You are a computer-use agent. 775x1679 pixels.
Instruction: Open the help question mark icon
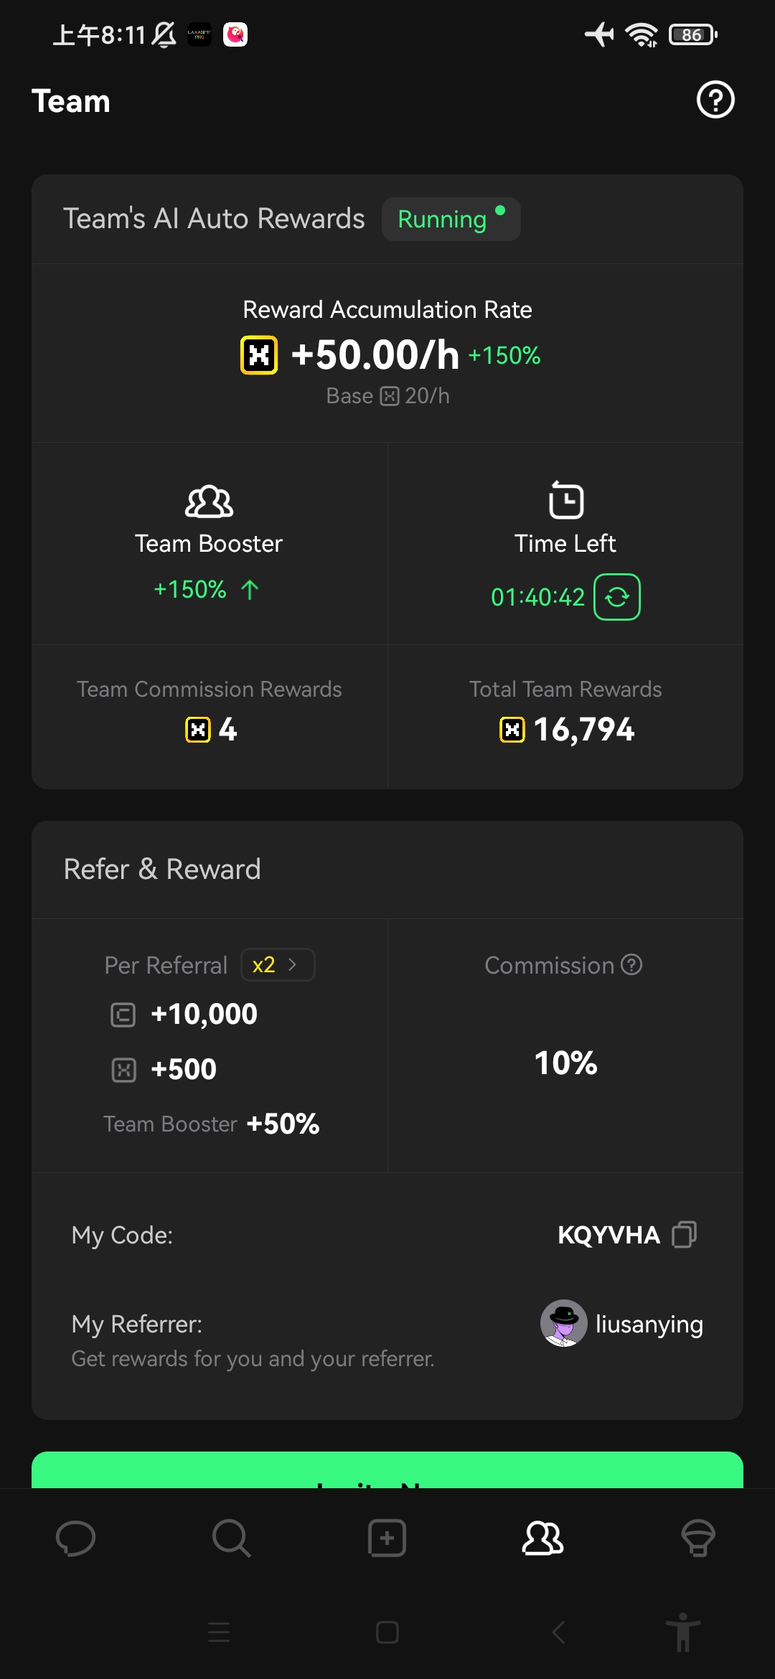point(715,100)
